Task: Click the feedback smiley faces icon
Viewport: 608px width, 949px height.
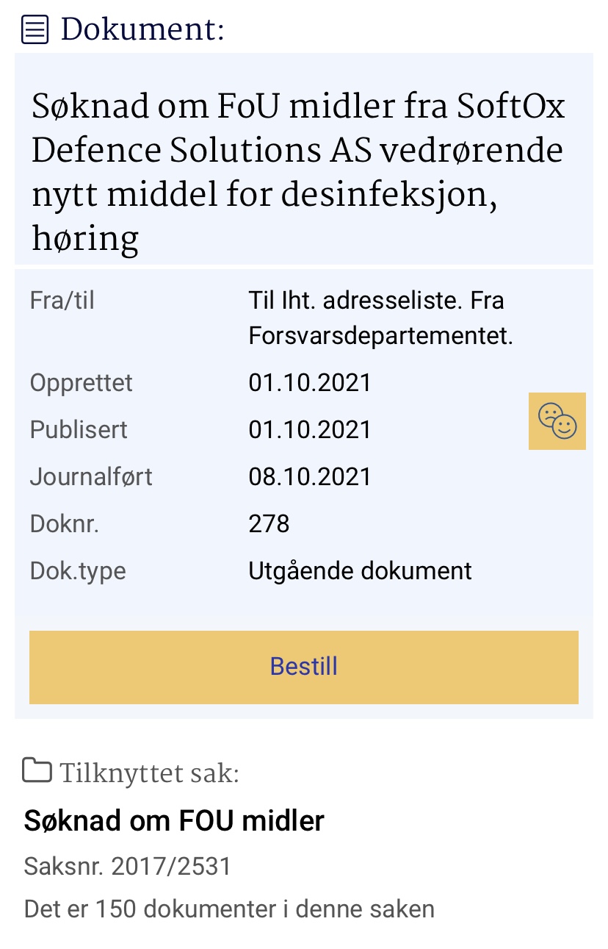Action: [557, 421]
